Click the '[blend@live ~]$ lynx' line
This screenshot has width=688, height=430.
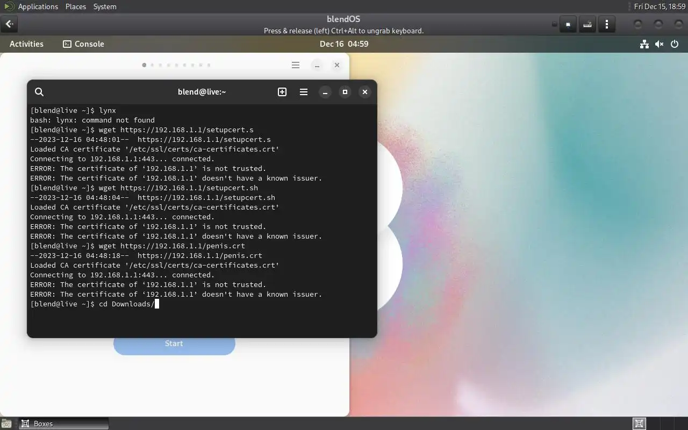pos(73,110)
